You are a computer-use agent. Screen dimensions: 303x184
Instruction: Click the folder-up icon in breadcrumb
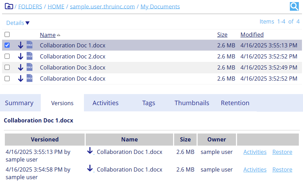coord(9,7)
